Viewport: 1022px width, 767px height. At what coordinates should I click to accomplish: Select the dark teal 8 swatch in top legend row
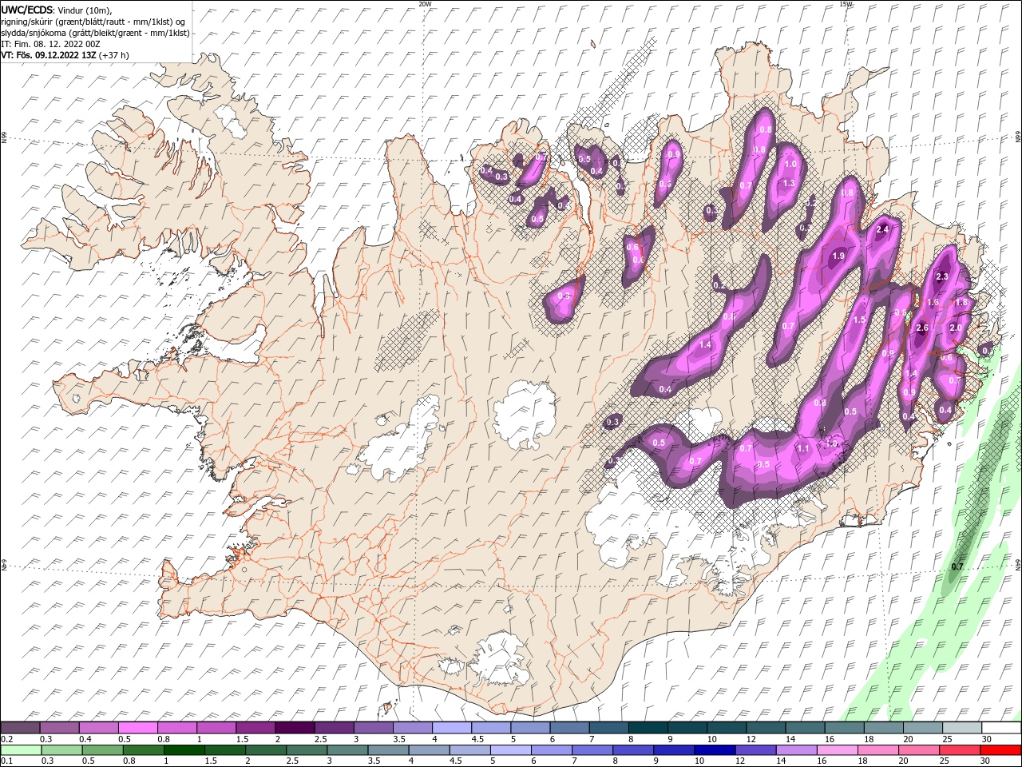point(648,728)
